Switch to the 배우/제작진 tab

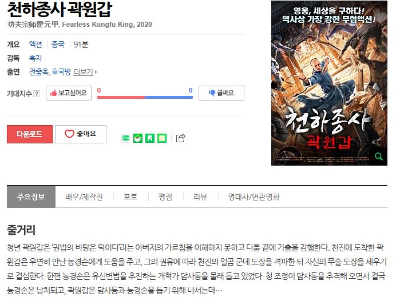tap(84, 197)
